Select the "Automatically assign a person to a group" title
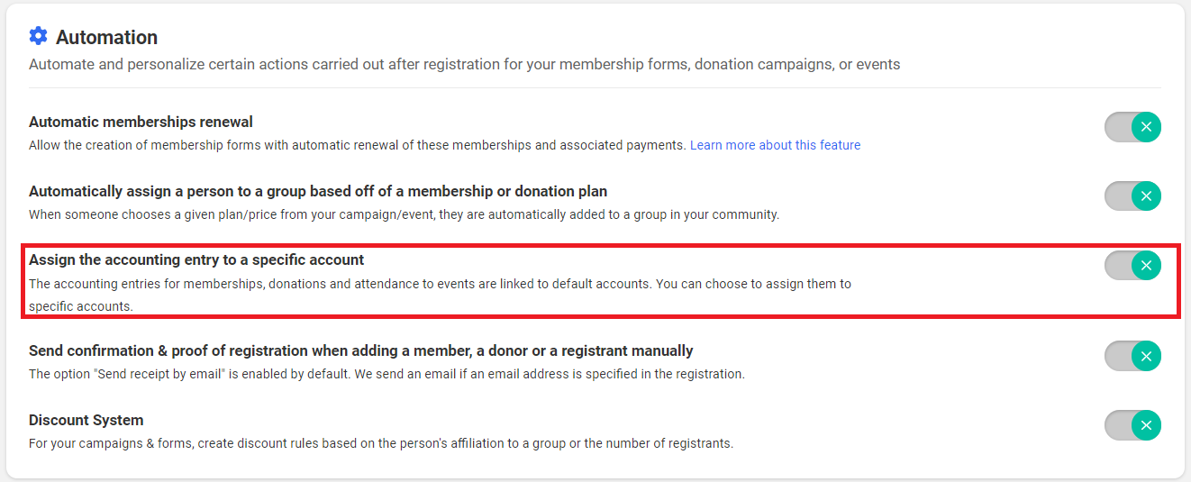Image resolution: width=1191 pixels, height=482 pixels. click(x=318, y=191)
